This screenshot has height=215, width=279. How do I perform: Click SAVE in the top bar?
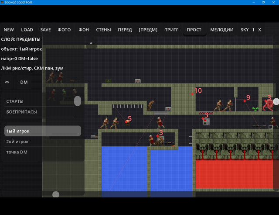point(45,30)
